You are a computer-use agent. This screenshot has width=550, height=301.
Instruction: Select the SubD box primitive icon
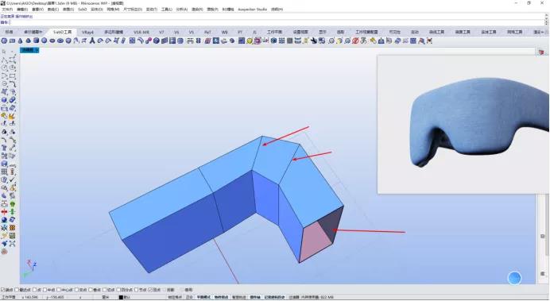point(36,41)
